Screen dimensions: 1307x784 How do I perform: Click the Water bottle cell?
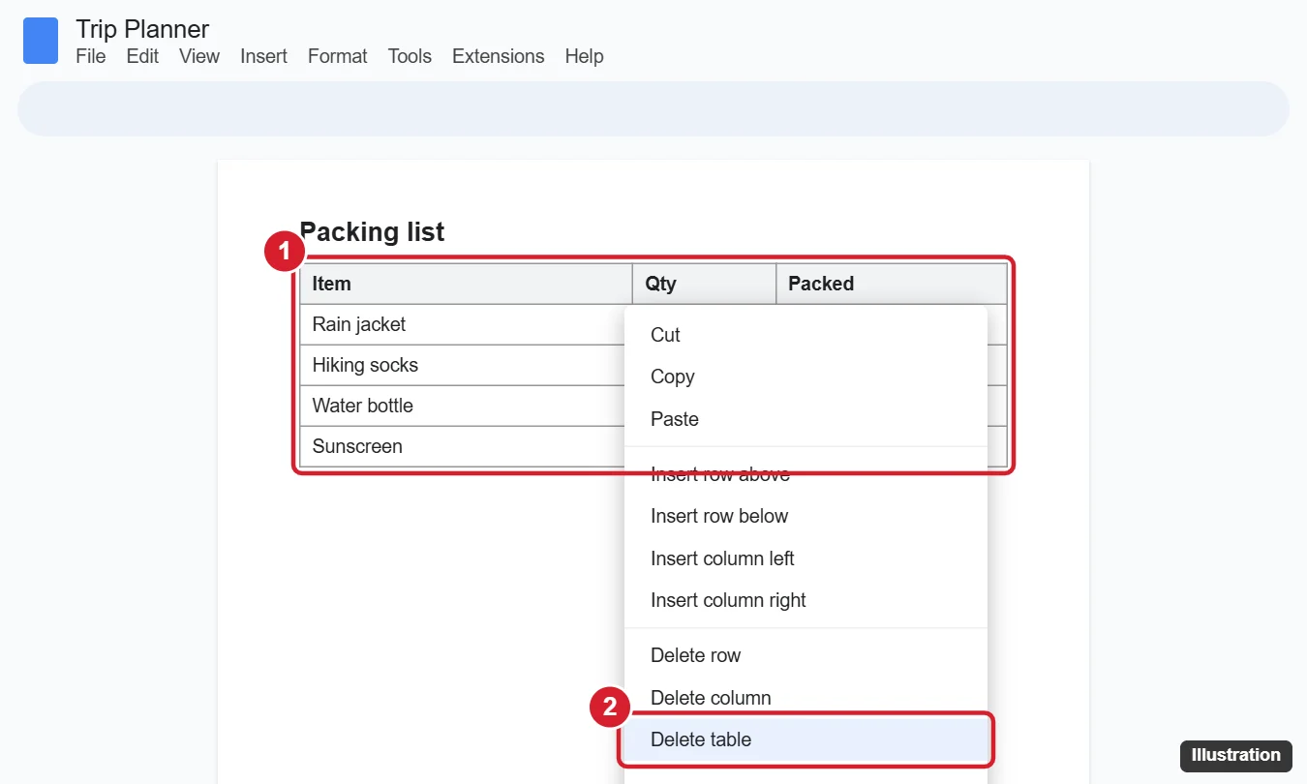(x=463, y=406)
